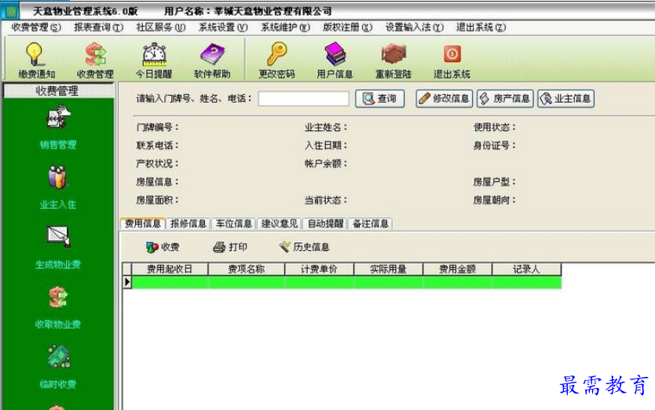Click the 更改密码 key icon
The image size is (655, 410).
click(276, 60)
